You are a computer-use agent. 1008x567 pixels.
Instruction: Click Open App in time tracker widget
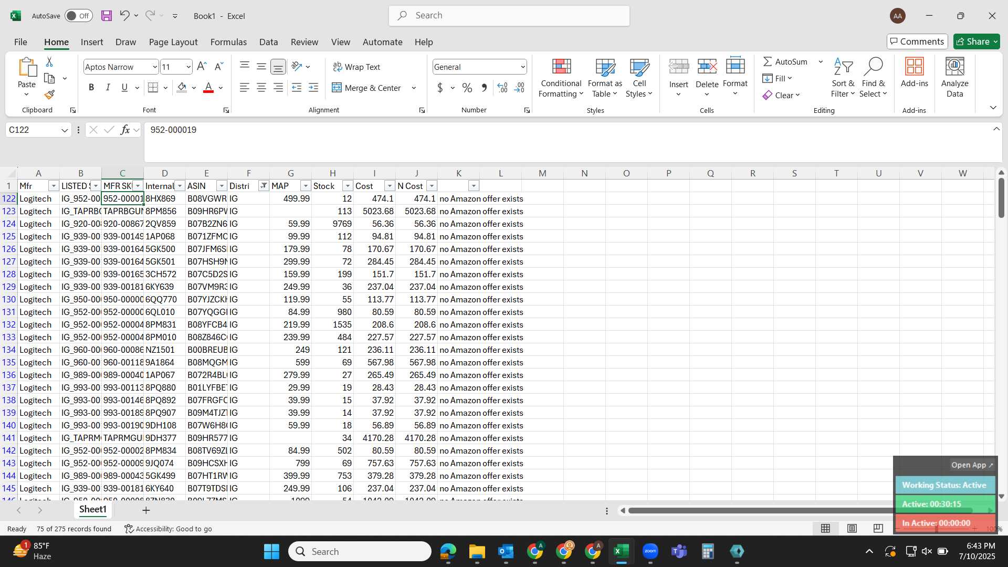pyautogui.click(x=972, y=465)
